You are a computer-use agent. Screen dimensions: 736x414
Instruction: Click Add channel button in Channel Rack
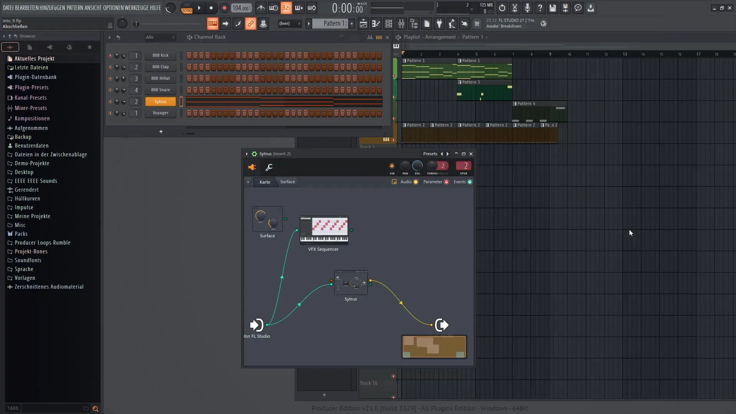(x=161, y=131)
